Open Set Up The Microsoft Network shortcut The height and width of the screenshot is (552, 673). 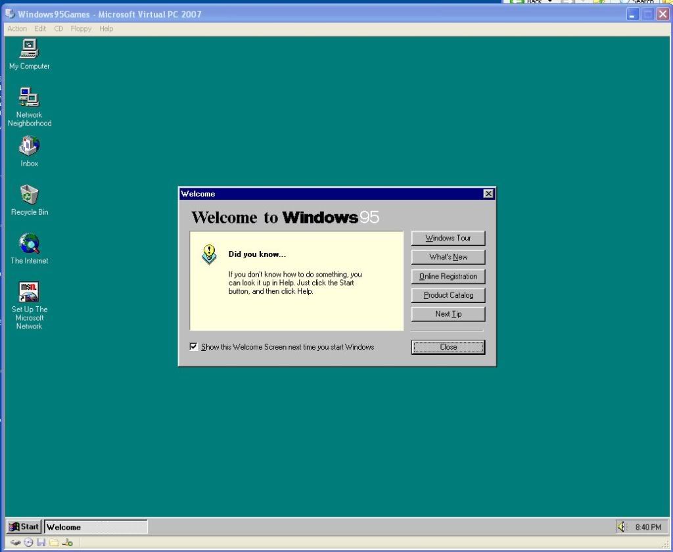point(29,292)
